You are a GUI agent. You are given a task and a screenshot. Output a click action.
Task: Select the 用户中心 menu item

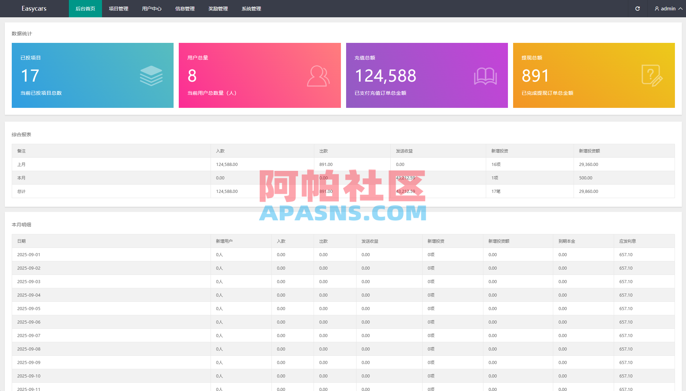pyautogui.click(x=151, y=9)
